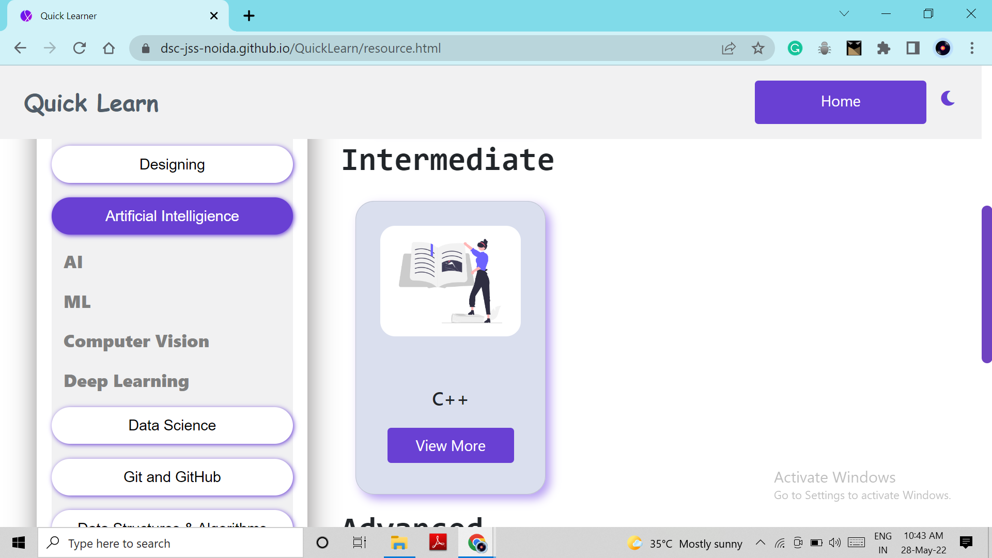Select the Computer Vision topic
The height and width of the screenshot is (558, 992).
136,342
